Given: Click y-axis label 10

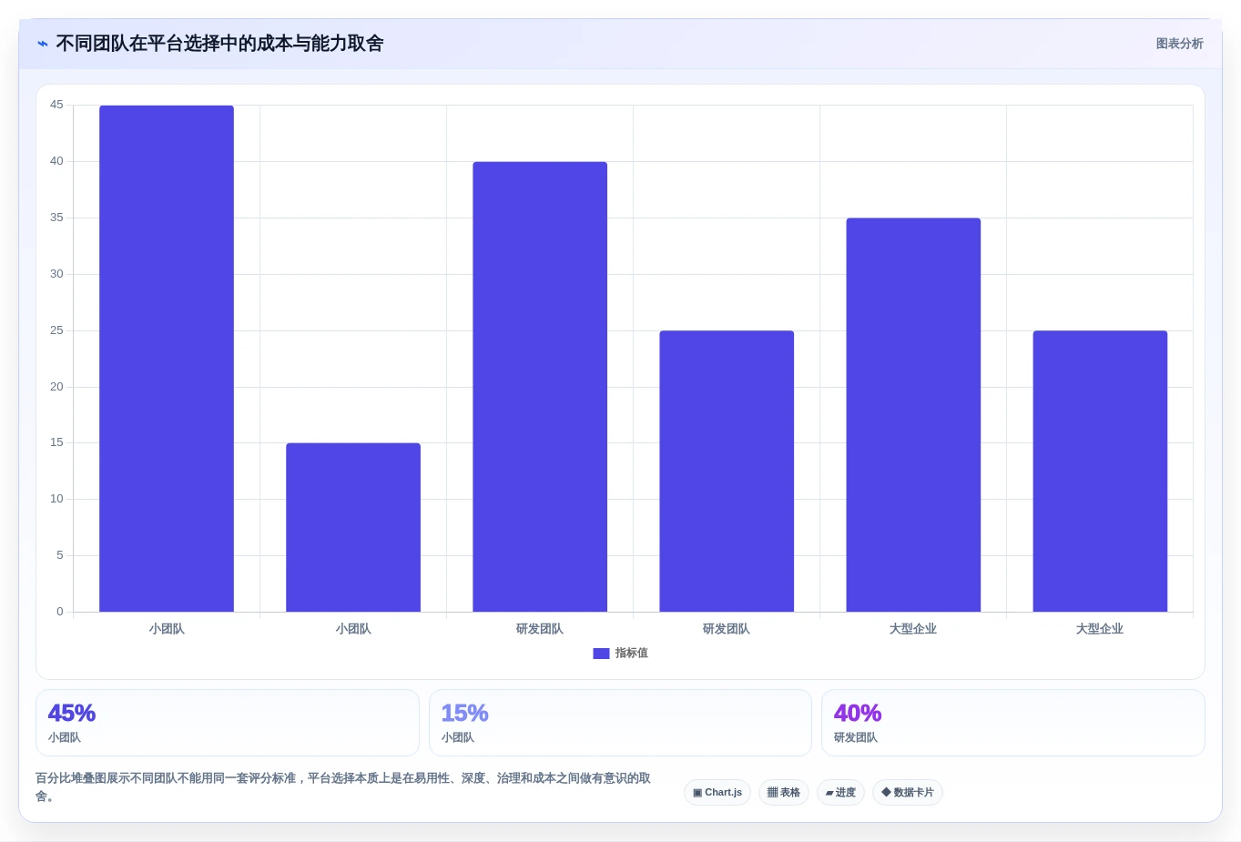Looking at the screenshot, I should 56,499.
